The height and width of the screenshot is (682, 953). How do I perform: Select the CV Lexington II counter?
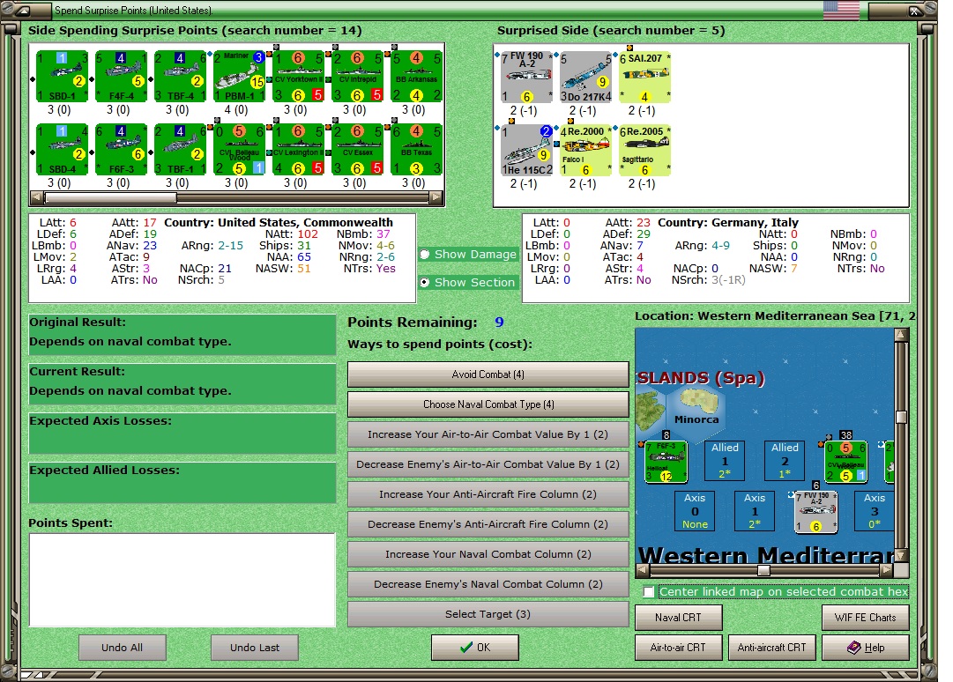(x=298, y=150)
